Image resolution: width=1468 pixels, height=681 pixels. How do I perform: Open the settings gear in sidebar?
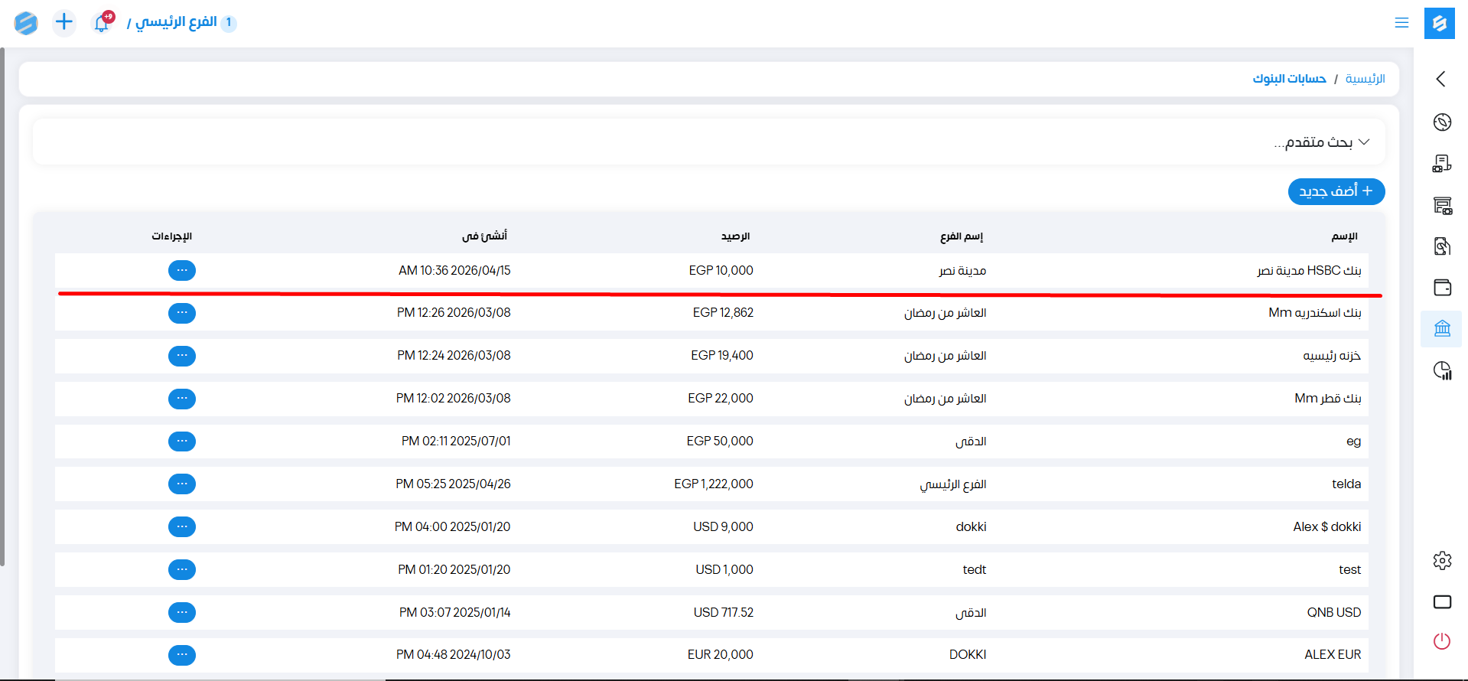1442,561
